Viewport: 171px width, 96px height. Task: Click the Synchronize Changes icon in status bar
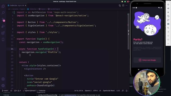[11, 91]
